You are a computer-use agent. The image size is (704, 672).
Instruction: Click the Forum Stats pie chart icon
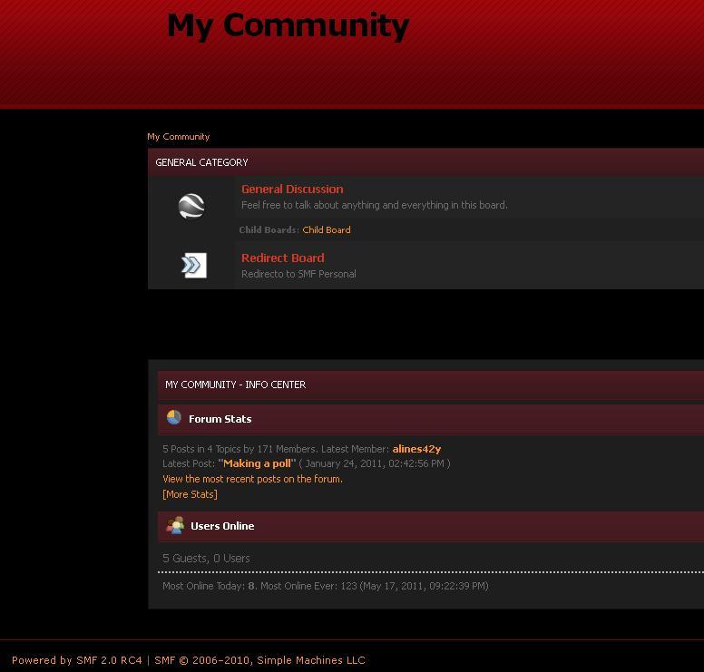pos(174,417)
